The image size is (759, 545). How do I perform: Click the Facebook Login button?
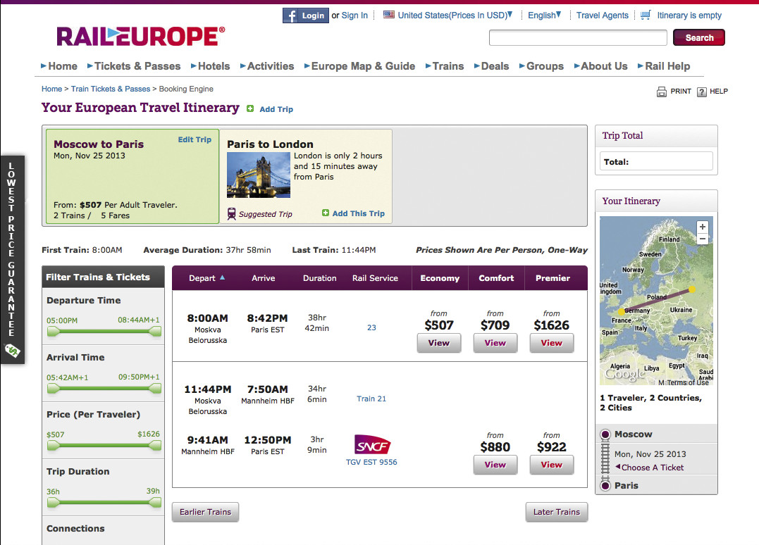(305, 15)
